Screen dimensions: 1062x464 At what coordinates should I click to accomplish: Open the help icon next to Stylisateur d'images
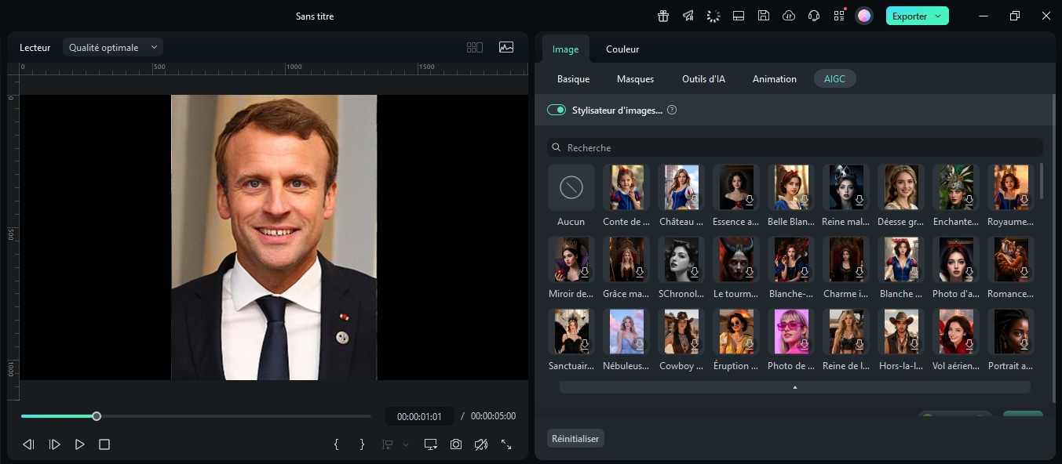672,111
